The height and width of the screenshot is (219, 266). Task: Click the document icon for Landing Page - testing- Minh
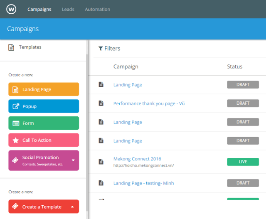click(x=101, y=183)
